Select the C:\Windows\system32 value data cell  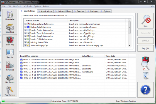(x=116, y=66)
